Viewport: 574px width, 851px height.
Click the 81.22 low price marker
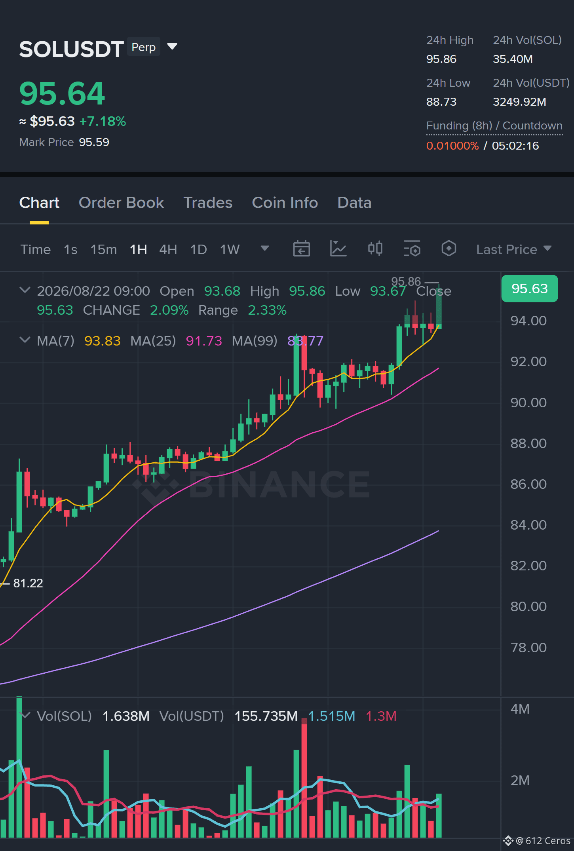point(28,583)
